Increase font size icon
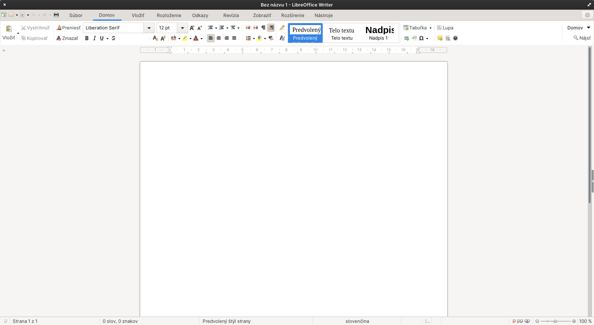This screenshot has height=325, width=594. [x=192, y=28]
